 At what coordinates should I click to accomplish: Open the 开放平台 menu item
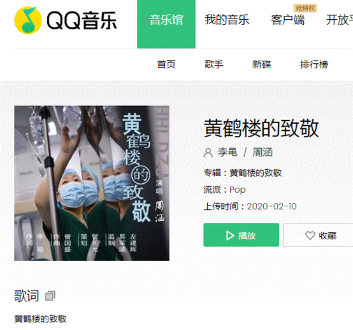pyautogui.click(x=340, y=20)
